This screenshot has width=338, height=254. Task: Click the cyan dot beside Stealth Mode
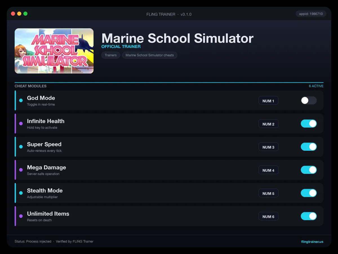pyautogui.click(x=21, y=193)
